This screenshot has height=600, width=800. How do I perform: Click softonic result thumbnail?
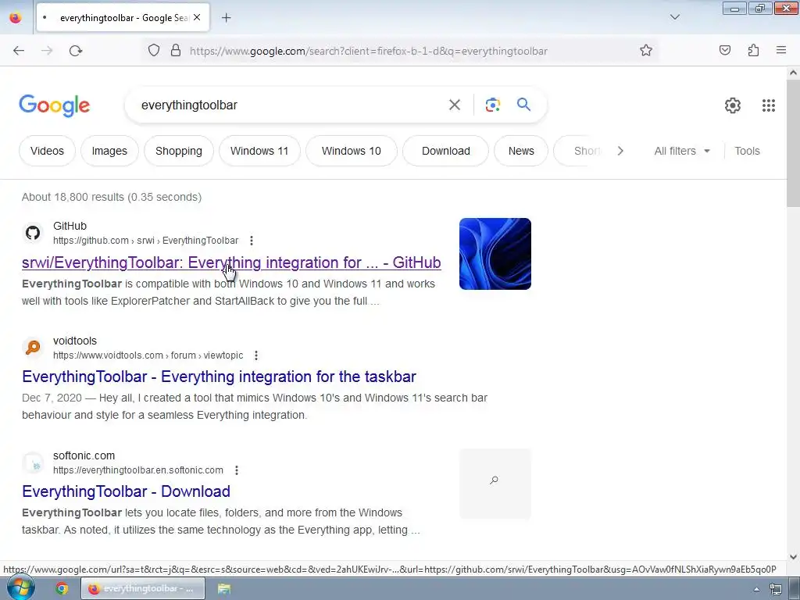495,483
